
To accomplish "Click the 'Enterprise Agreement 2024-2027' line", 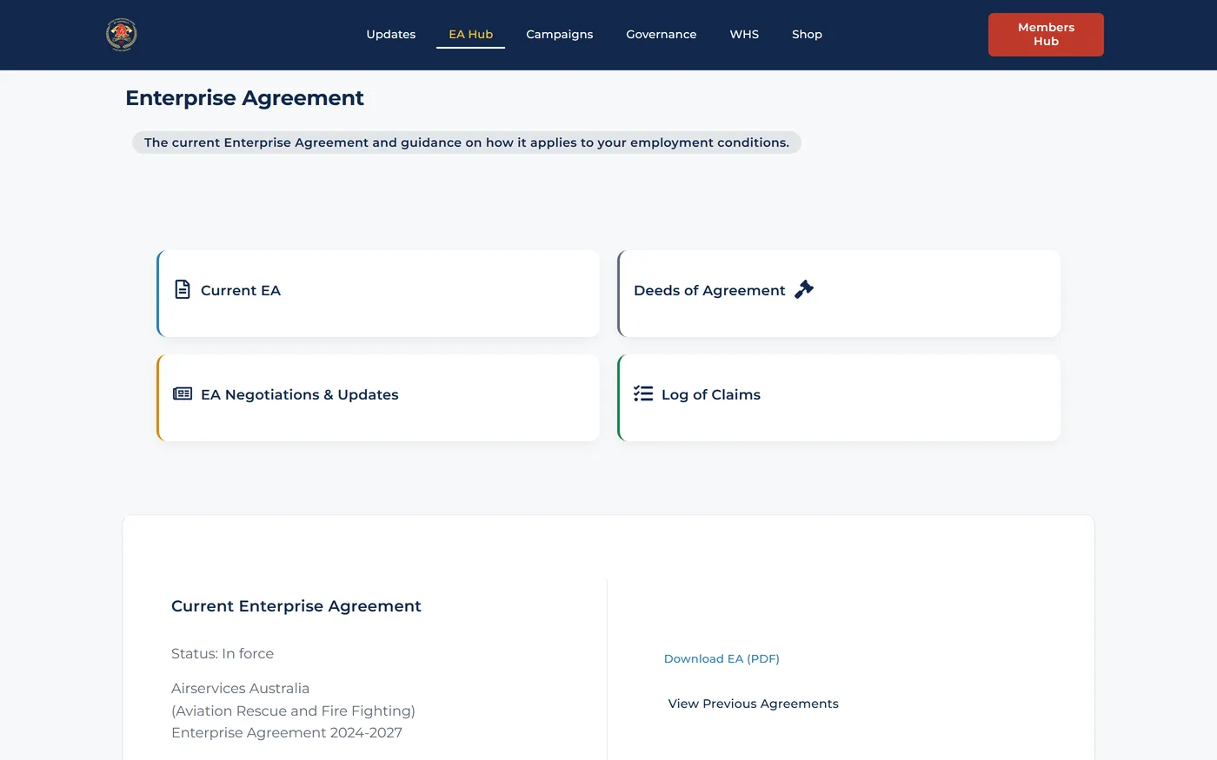I will pos(287,733).
